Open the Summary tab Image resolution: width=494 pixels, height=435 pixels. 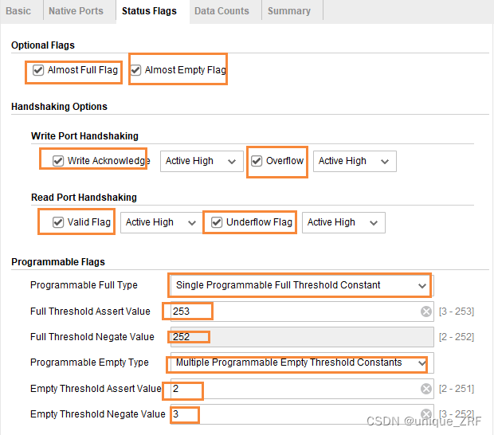[x=288, y=11]
